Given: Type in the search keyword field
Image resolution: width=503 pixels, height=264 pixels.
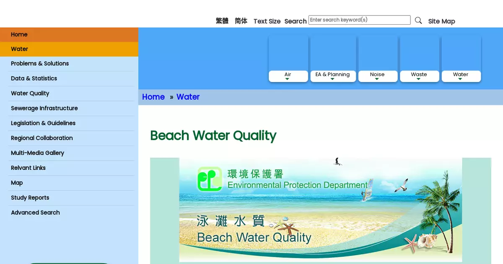Looking at the screenshot, I should 359,20.
